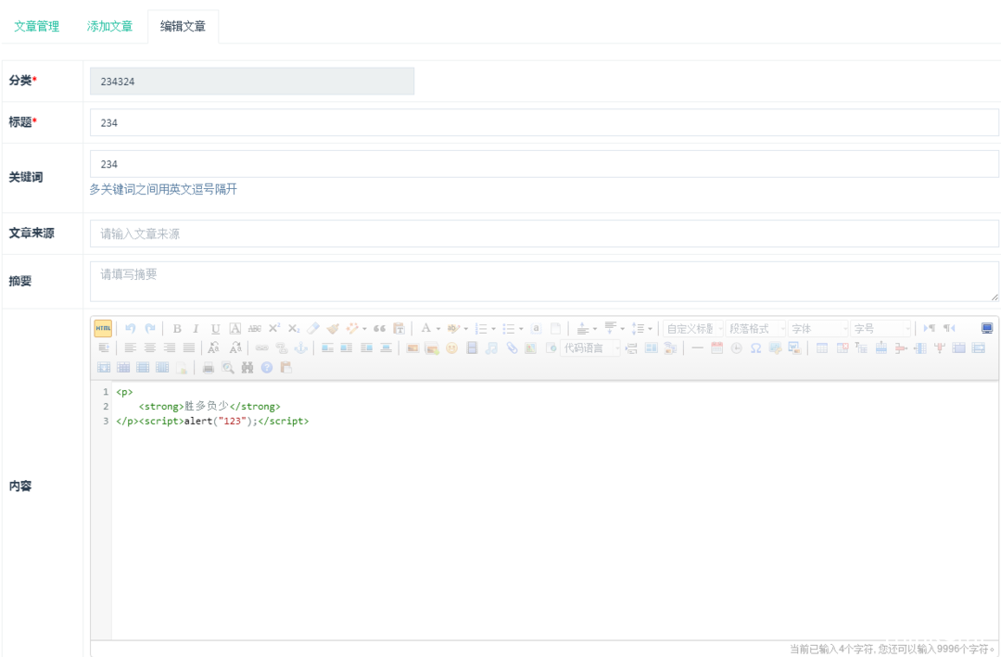
Task: Open search and replace binoculars icon
Action: pos(247,367)
